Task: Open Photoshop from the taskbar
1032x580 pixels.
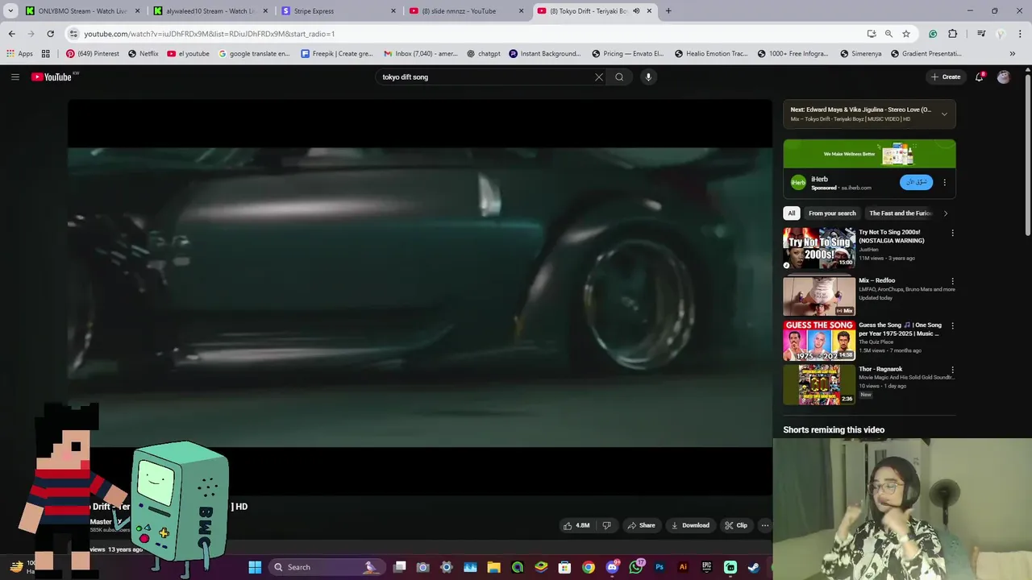Action: [x=660, y=567]
